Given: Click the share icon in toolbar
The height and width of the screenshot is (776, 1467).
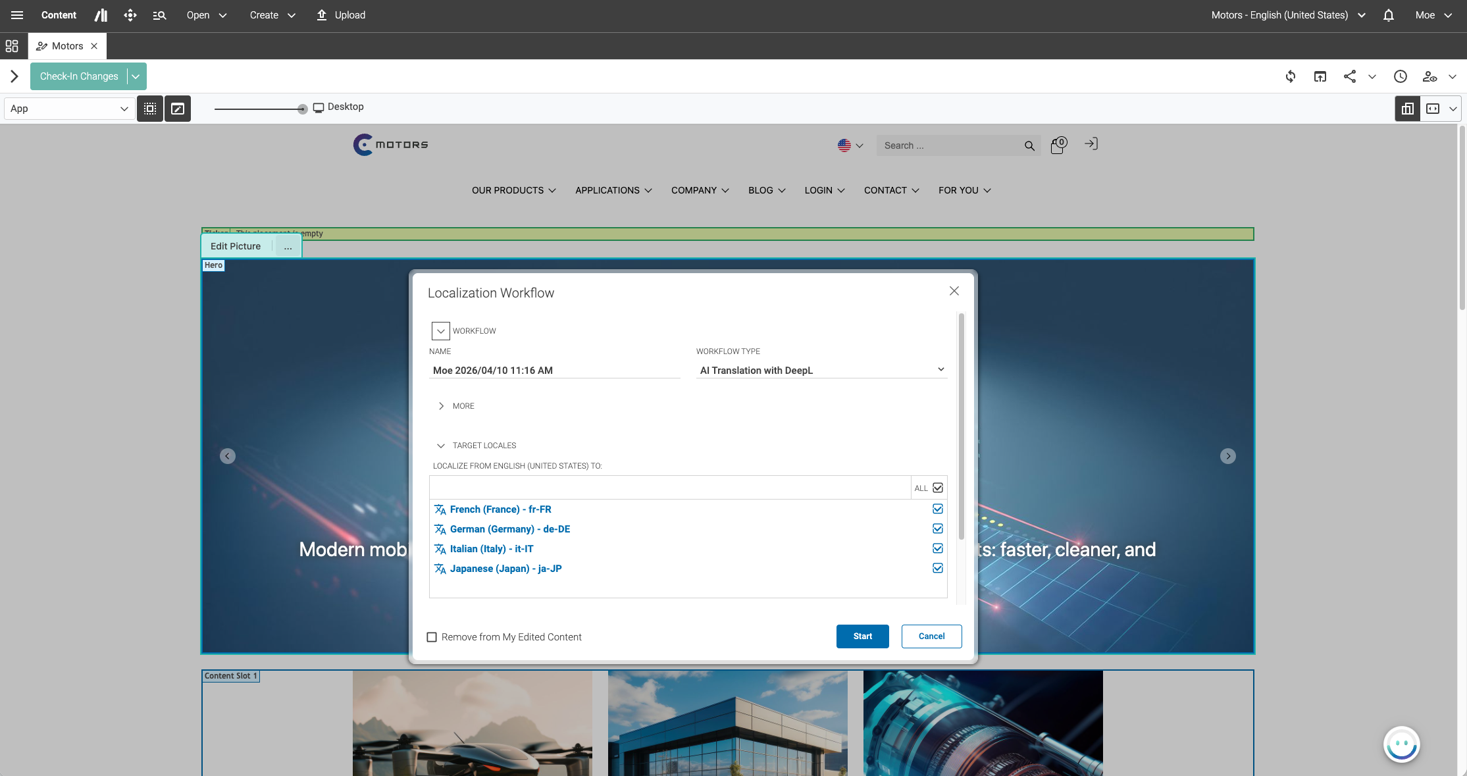Looking at the screenshot, I should (x=1350, y=76).
